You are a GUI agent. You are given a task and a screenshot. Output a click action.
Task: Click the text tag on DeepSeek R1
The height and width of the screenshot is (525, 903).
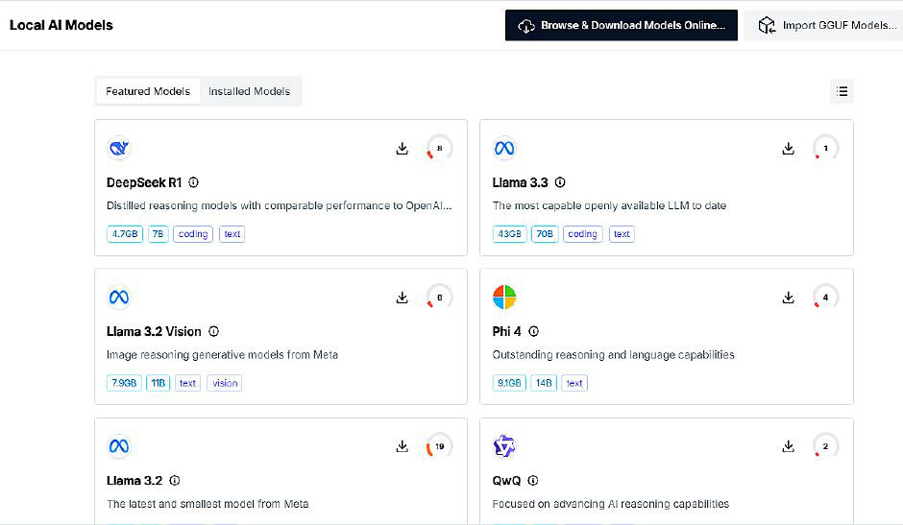(232, 234)
